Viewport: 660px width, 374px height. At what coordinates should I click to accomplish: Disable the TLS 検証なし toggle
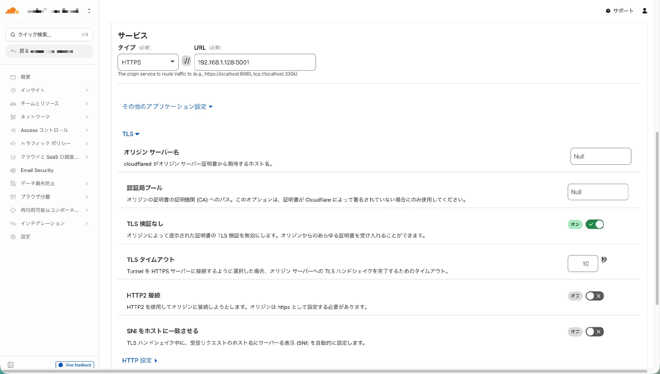click(594, 224)
